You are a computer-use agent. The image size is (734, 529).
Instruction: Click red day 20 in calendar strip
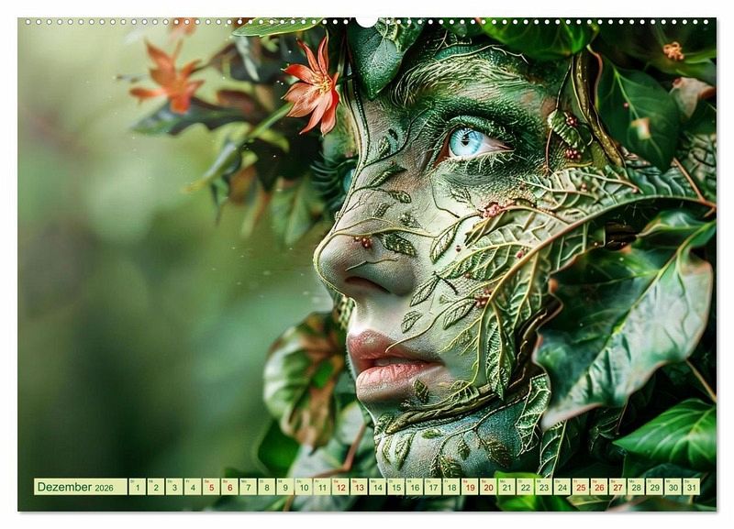[x=489, y=487]
